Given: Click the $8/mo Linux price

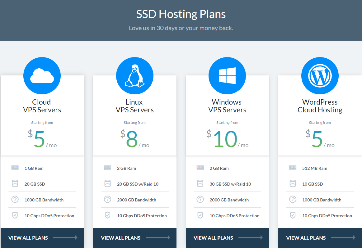Looking at the screenshot, I should [134, 139].
